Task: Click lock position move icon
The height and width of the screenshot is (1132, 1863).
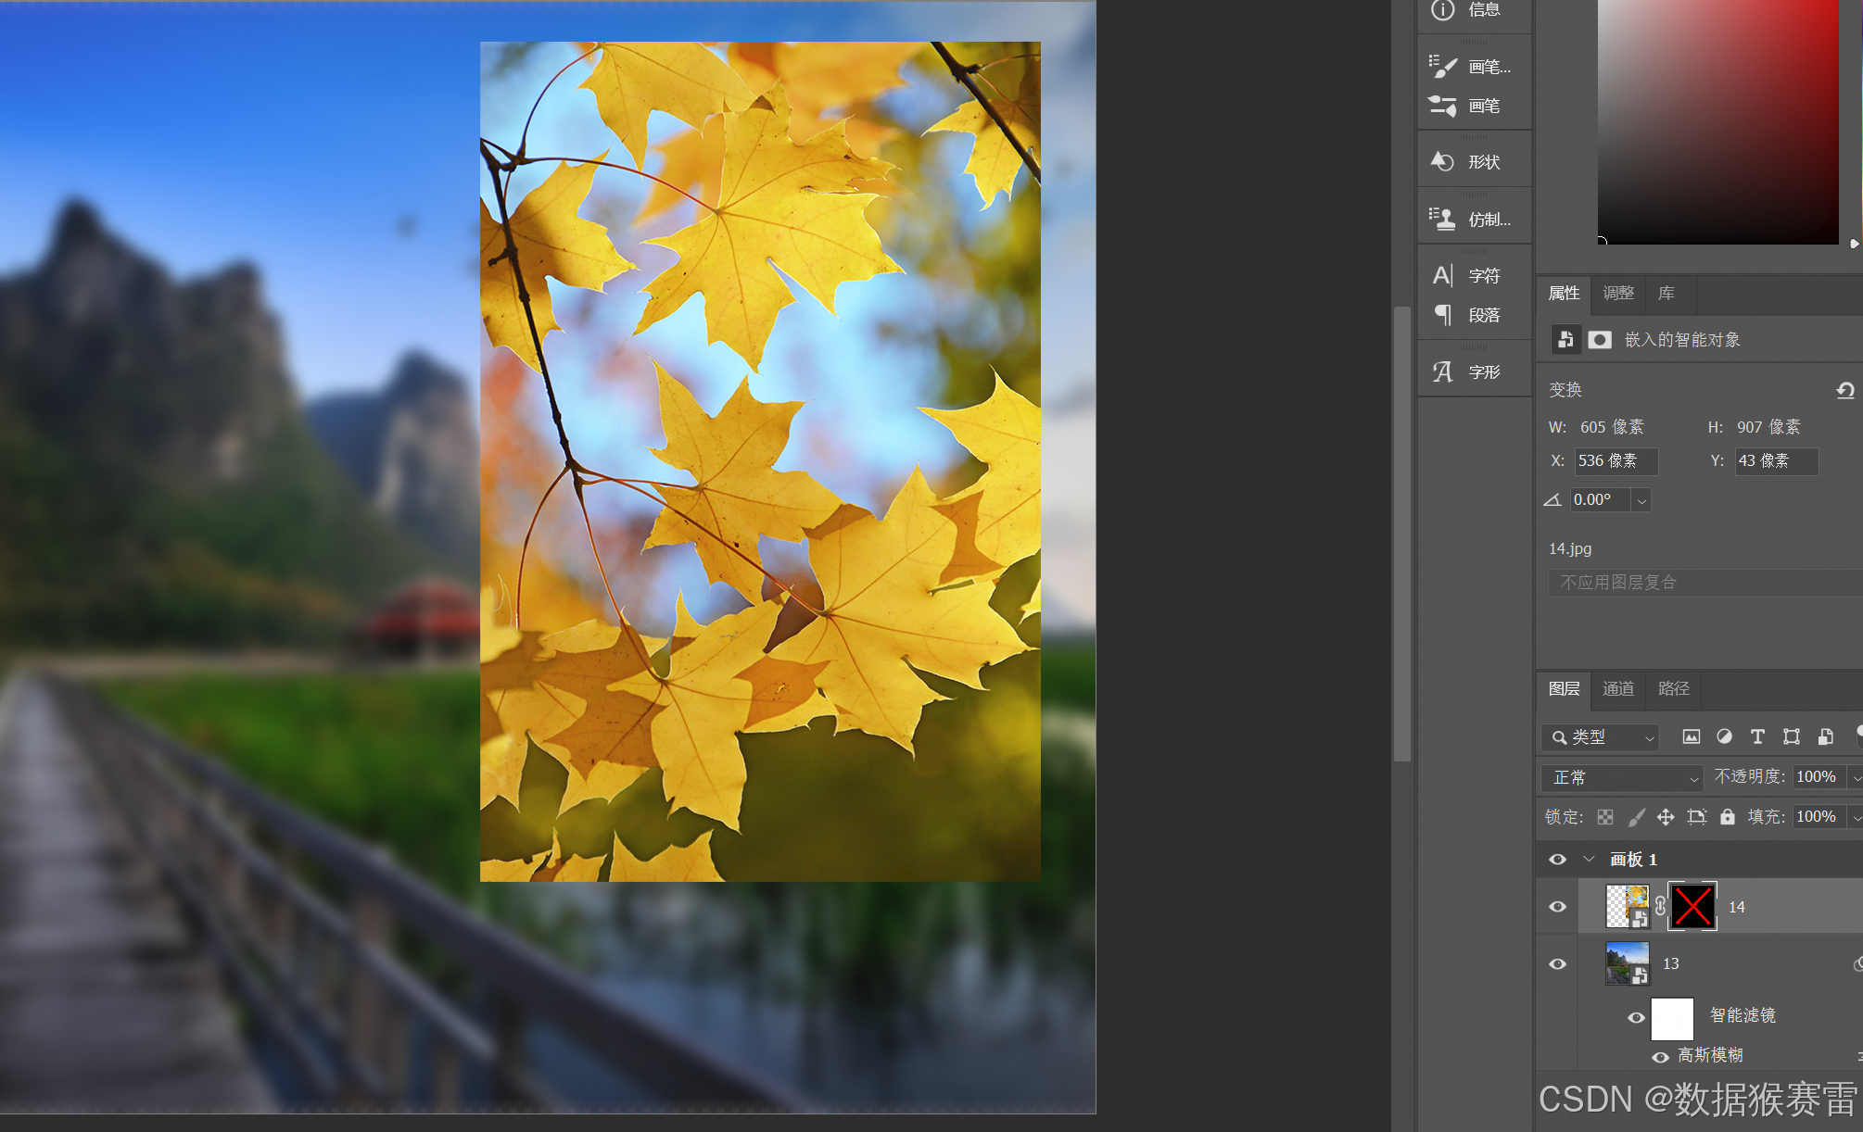Action: click(x=1666, y=817)
